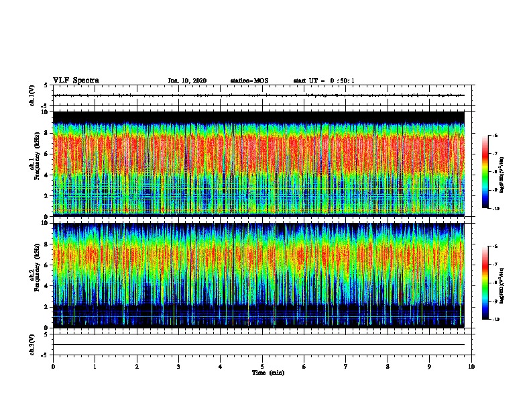Click the ch.1 spectrogram panel
This screenshot has height=411, width=531.
pyautogui.click(x=259, y=164)
